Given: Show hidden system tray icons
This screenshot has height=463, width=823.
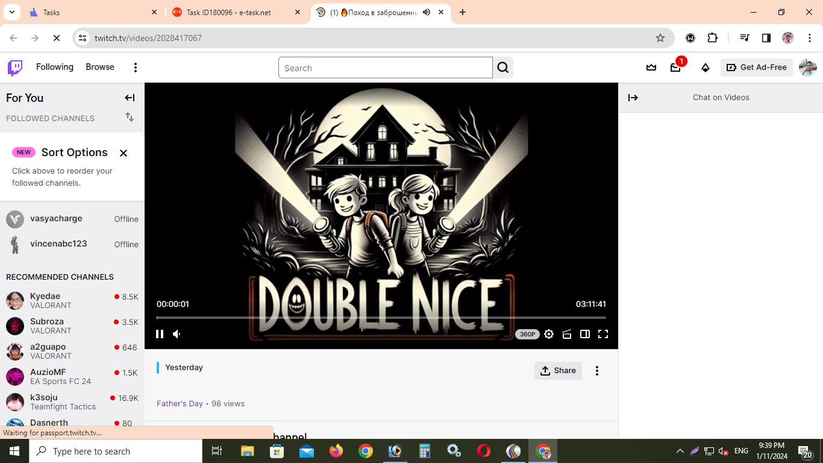Looking at the screenshot, I should tap(680, 451).
